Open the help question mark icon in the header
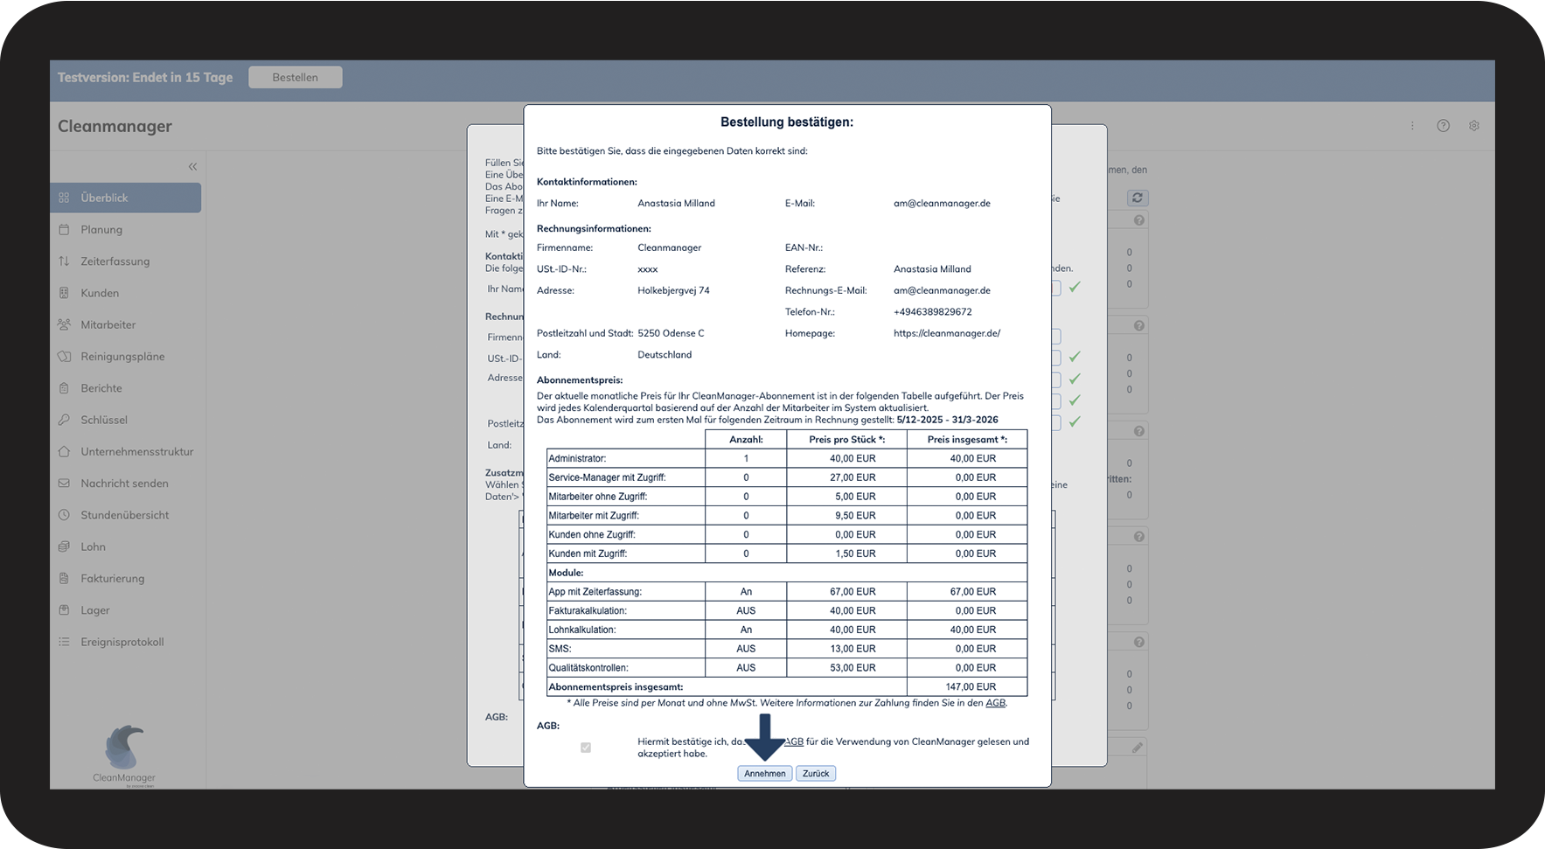Viewport: 1545px width, 849px height. pyautogui.click(x=1444, y=126)
